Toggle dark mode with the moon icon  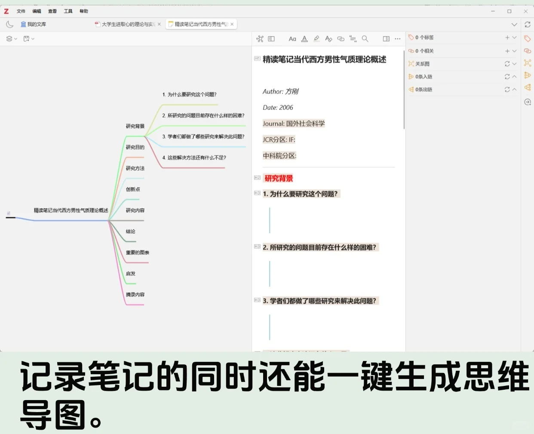tap(9, 24)
